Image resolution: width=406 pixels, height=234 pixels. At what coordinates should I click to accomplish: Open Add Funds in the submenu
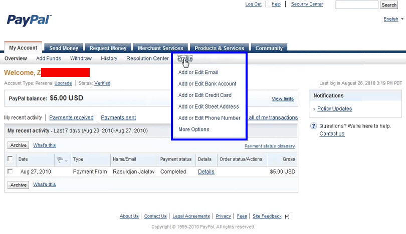pos(49,58)
